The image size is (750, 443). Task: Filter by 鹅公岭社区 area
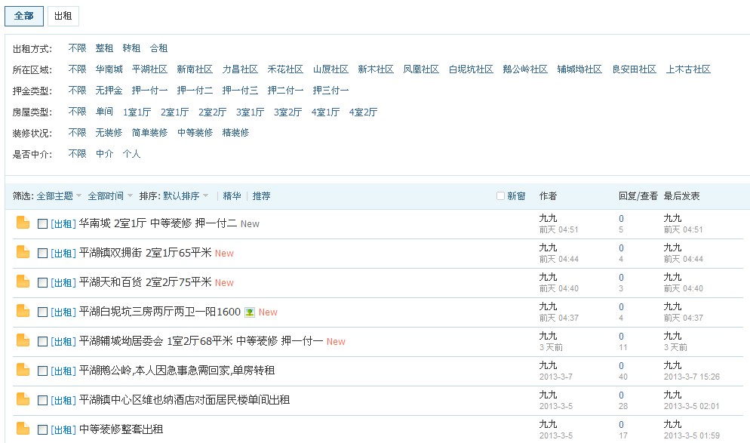coord(525,69)
